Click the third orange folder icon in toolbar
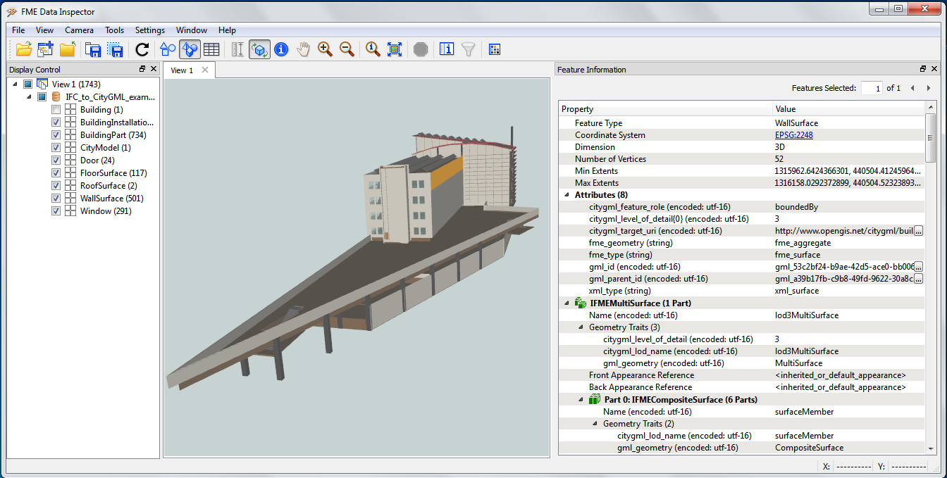 coord(68,49)
